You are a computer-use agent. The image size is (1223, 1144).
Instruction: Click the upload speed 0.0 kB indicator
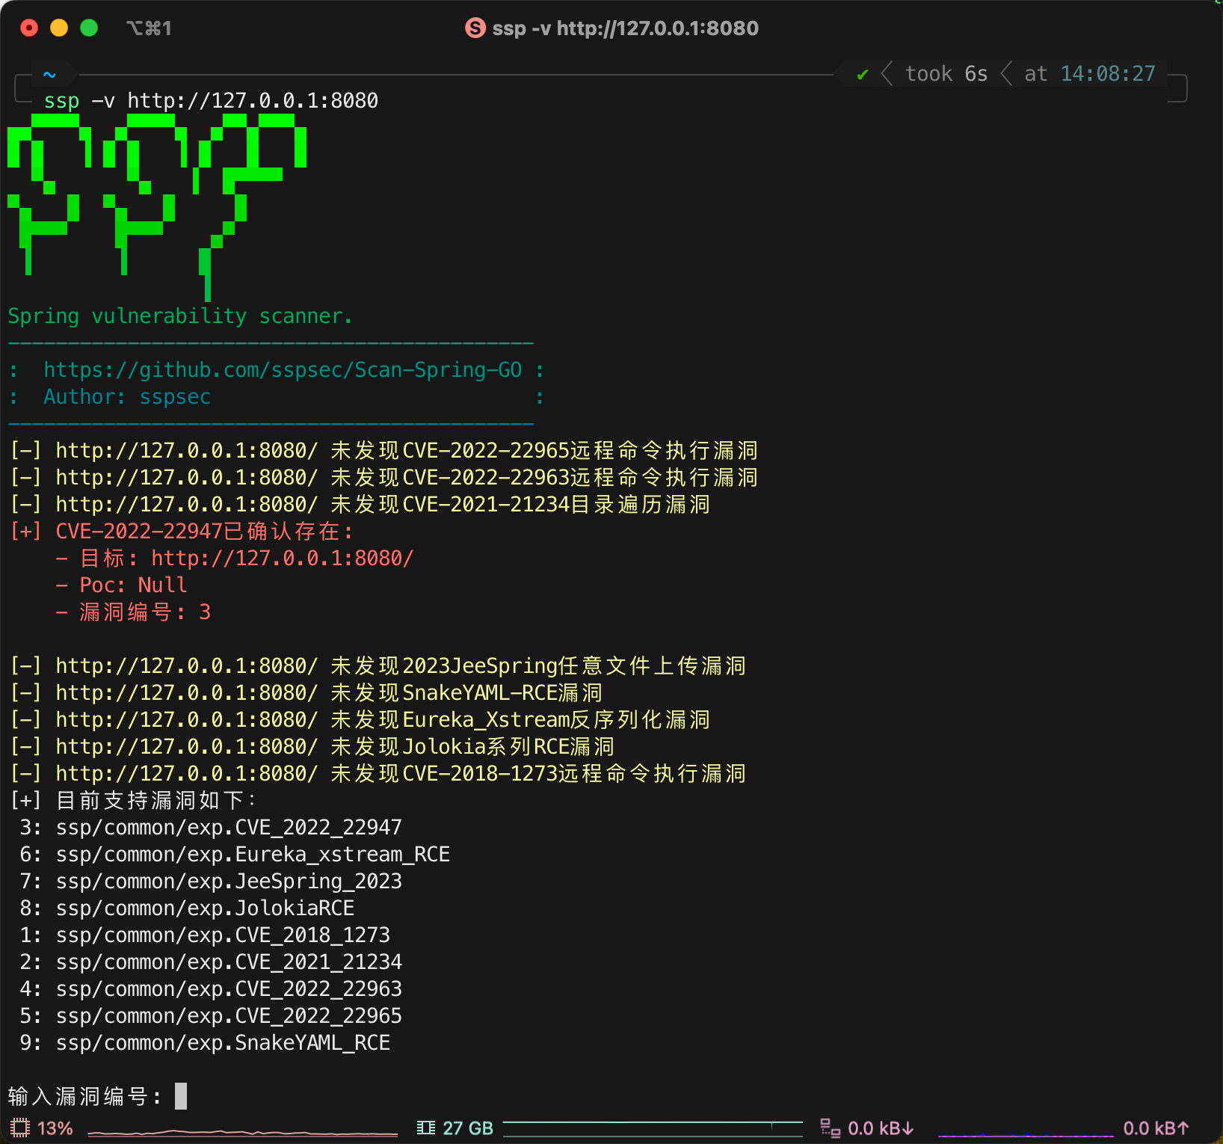tap(1156, 1128)
